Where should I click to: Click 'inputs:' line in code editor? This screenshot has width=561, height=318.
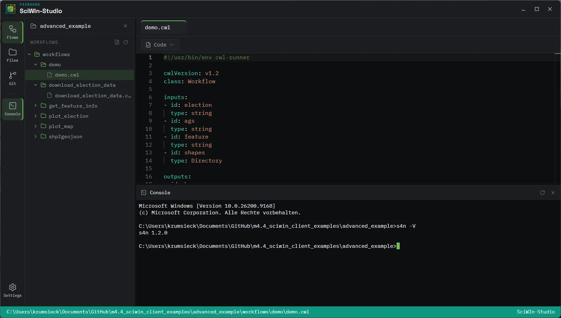click(175, 97)
